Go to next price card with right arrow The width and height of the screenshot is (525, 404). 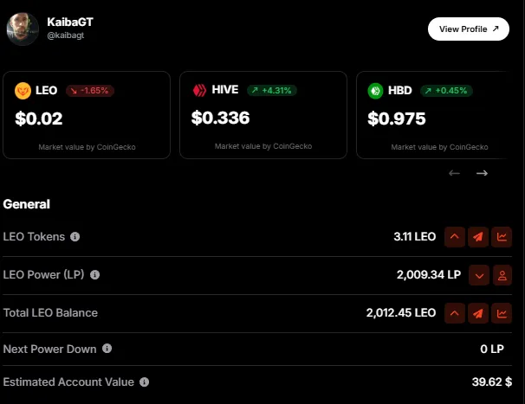pos(482,173)
